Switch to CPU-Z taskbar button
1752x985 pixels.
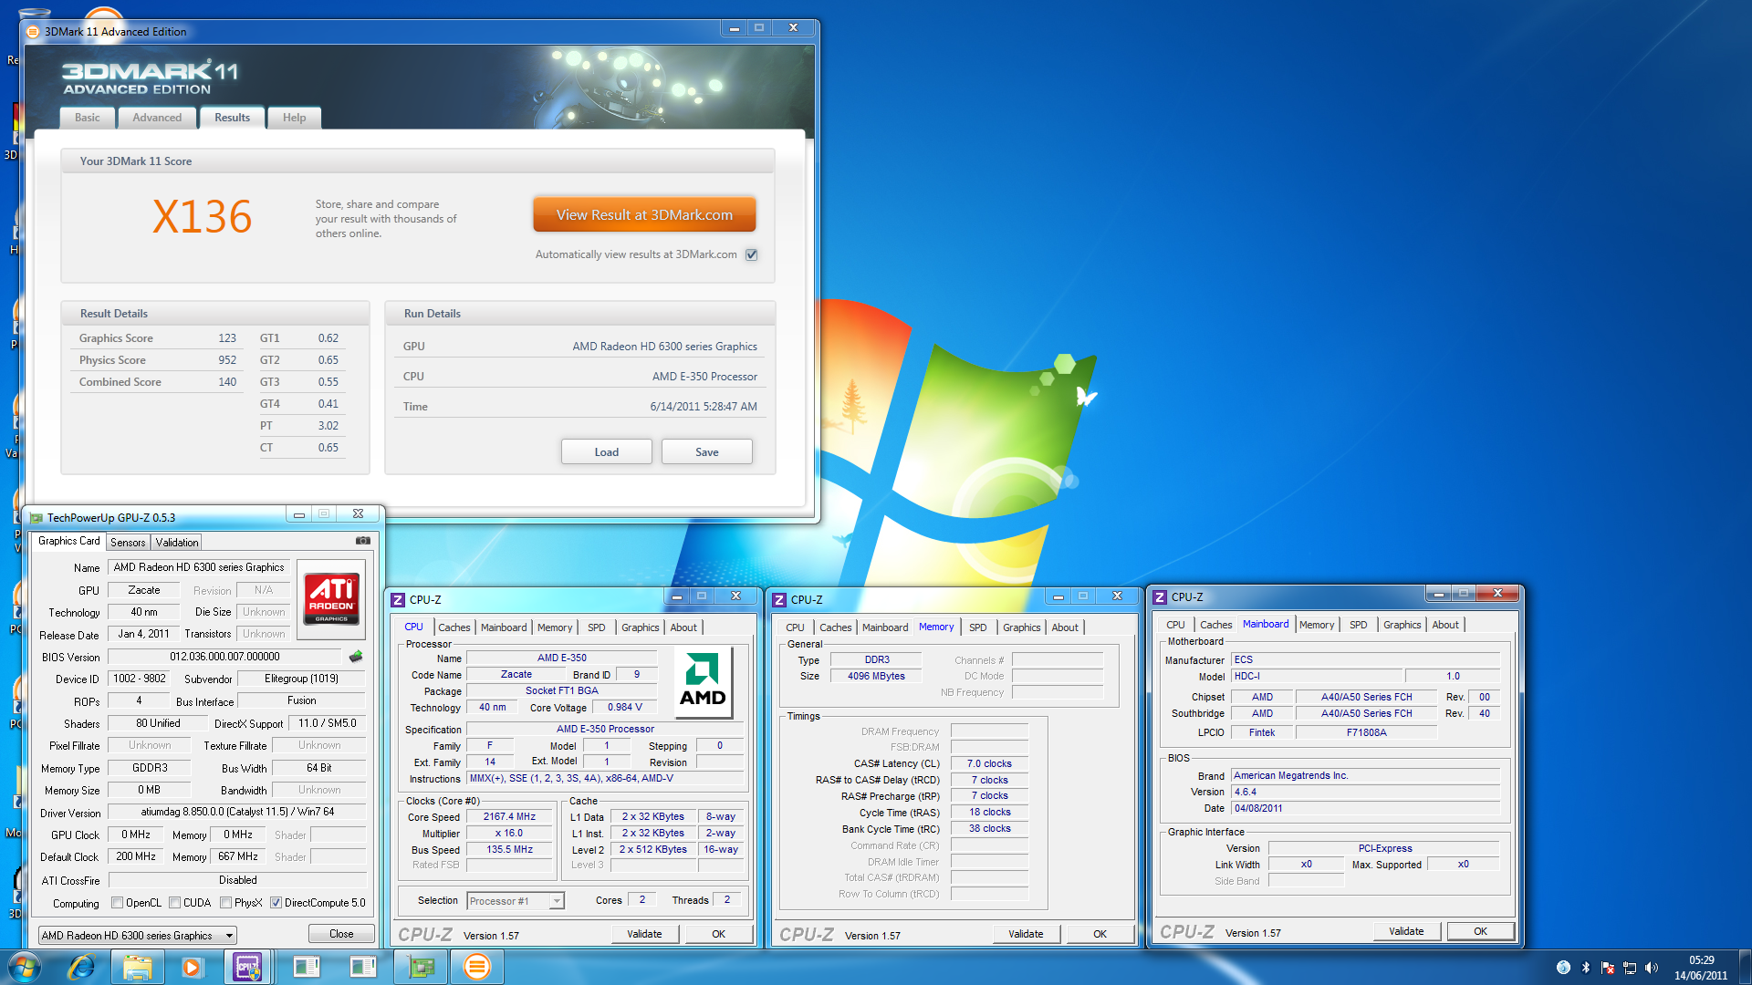tap(247, 967)
